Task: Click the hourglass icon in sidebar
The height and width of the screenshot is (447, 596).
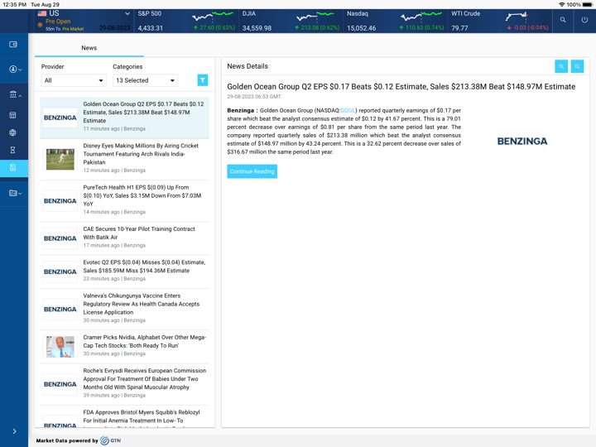Action: [13, 151]
